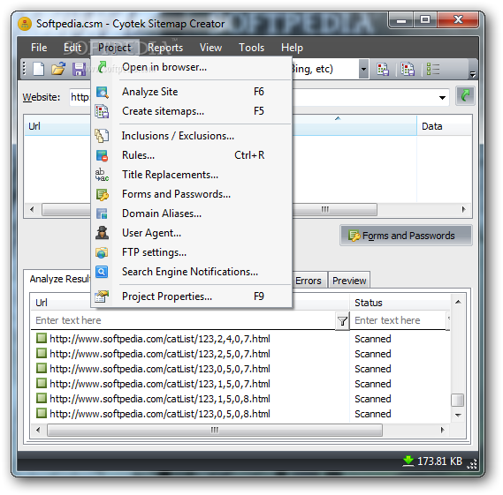The width and height of the screenshot is (503, 495).
Task: Click the Forms and Passwords button
Action: click(x=406, y=236)
